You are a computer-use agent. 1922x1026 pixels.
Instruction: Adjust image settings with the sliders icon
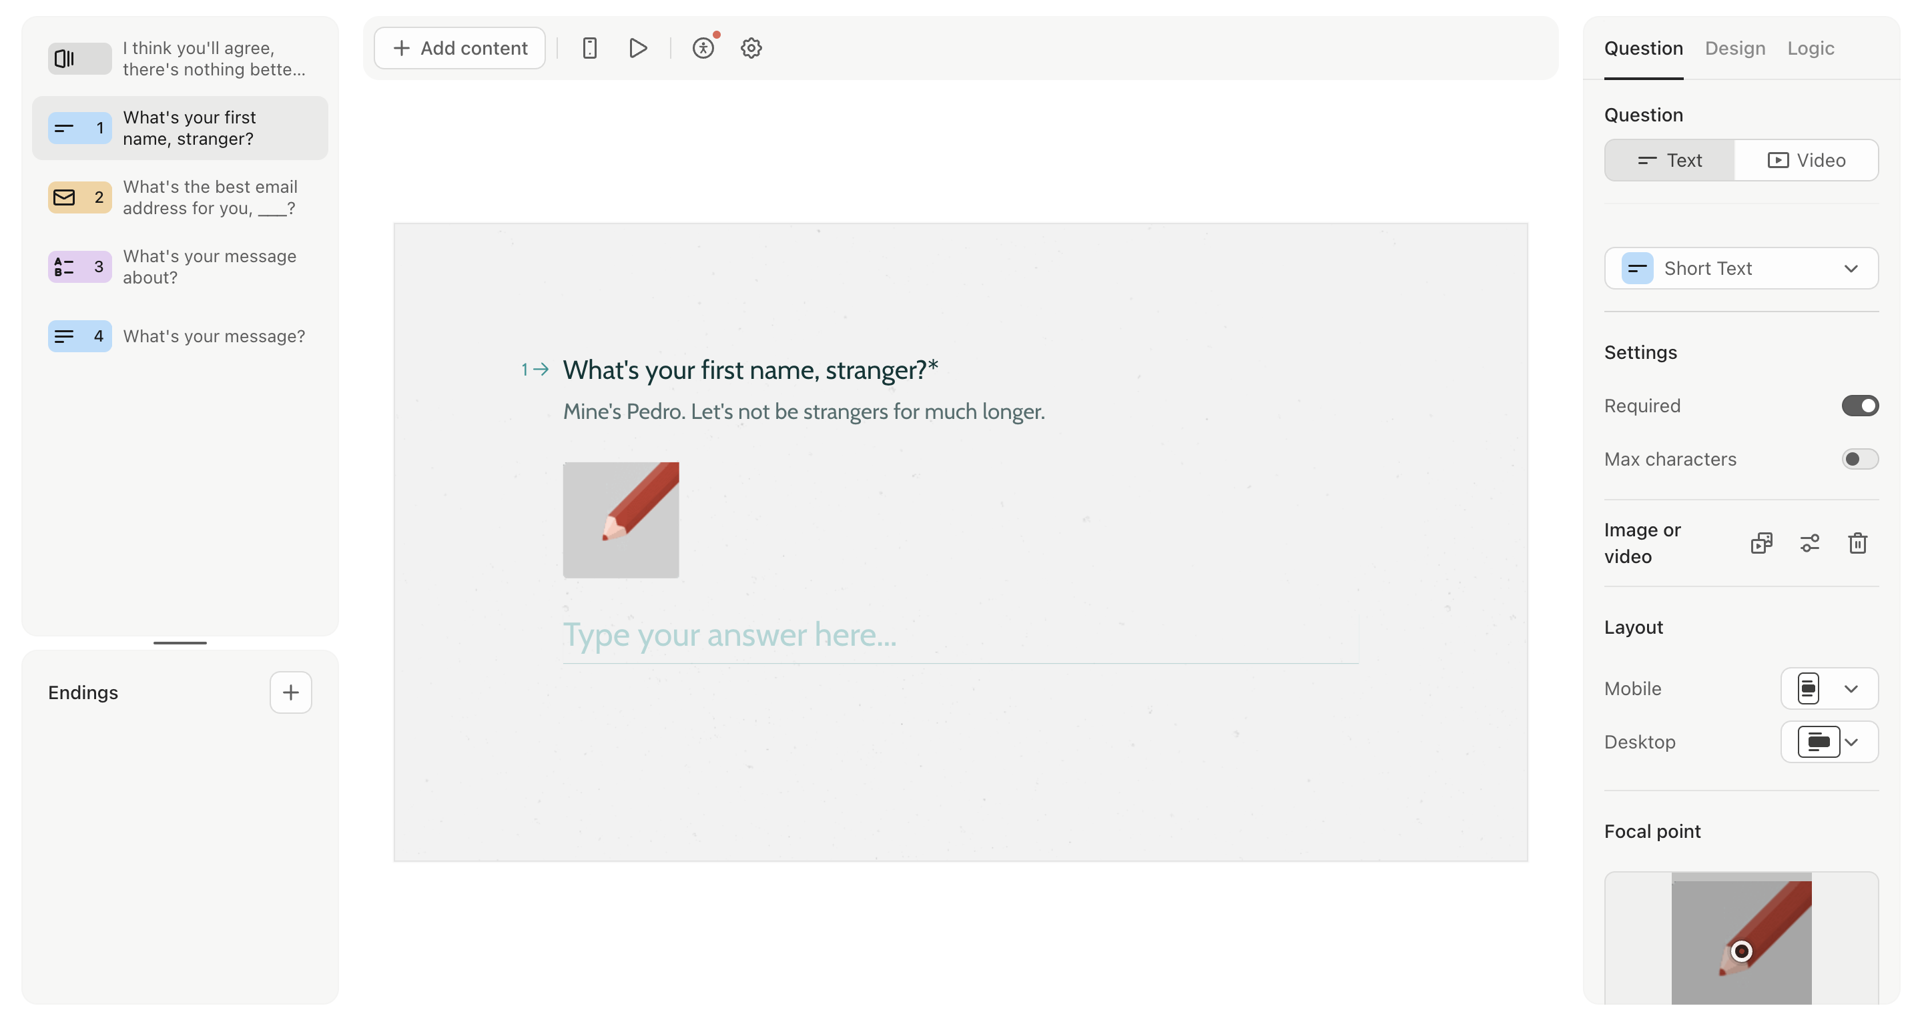pyautogui.click(x=1809, y=543)
